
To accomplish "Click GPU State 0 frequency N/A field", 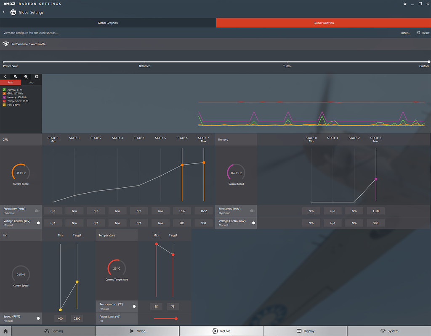I will 53,211.
